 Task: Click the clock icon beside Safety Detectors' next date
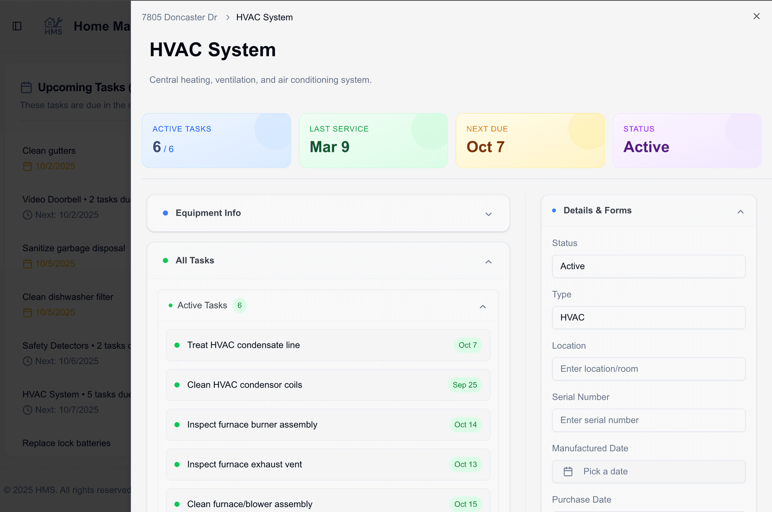tap(27, 361)
